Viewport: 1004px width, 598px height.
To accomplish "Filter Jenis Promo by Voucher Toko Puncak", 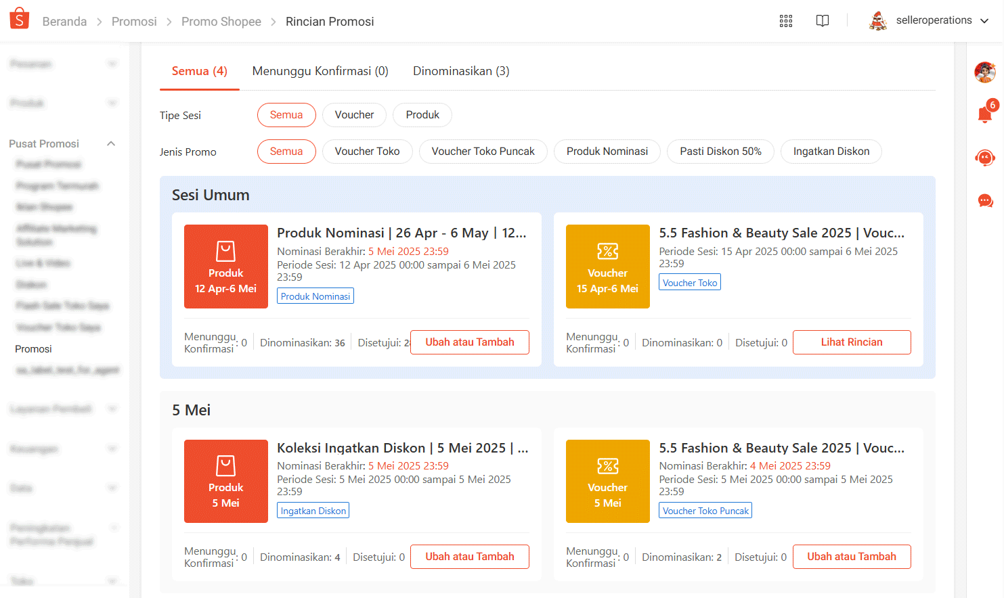I will (483, 152).
